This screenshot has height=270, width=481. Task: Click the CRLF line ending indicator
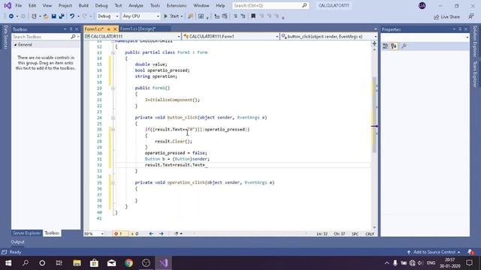[x=370, y=233]
